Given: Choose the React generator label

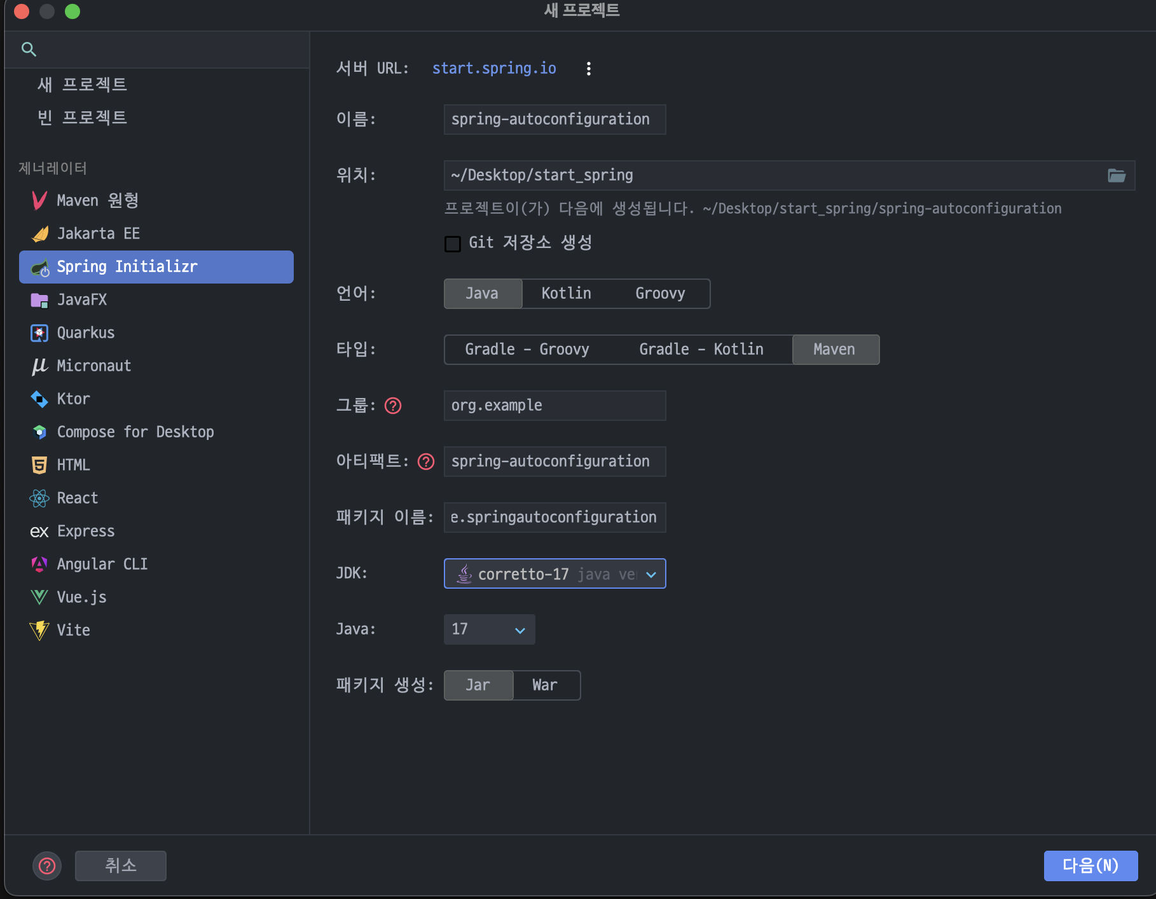Looking at the screenshot, I should (x=78, y=498).
